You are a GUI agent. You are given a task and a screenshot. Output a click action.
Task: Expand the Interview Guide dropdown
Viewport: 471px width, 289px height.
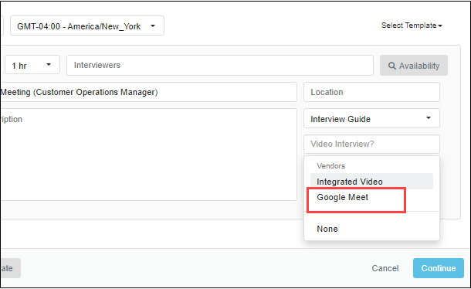(x=371, y=118)
